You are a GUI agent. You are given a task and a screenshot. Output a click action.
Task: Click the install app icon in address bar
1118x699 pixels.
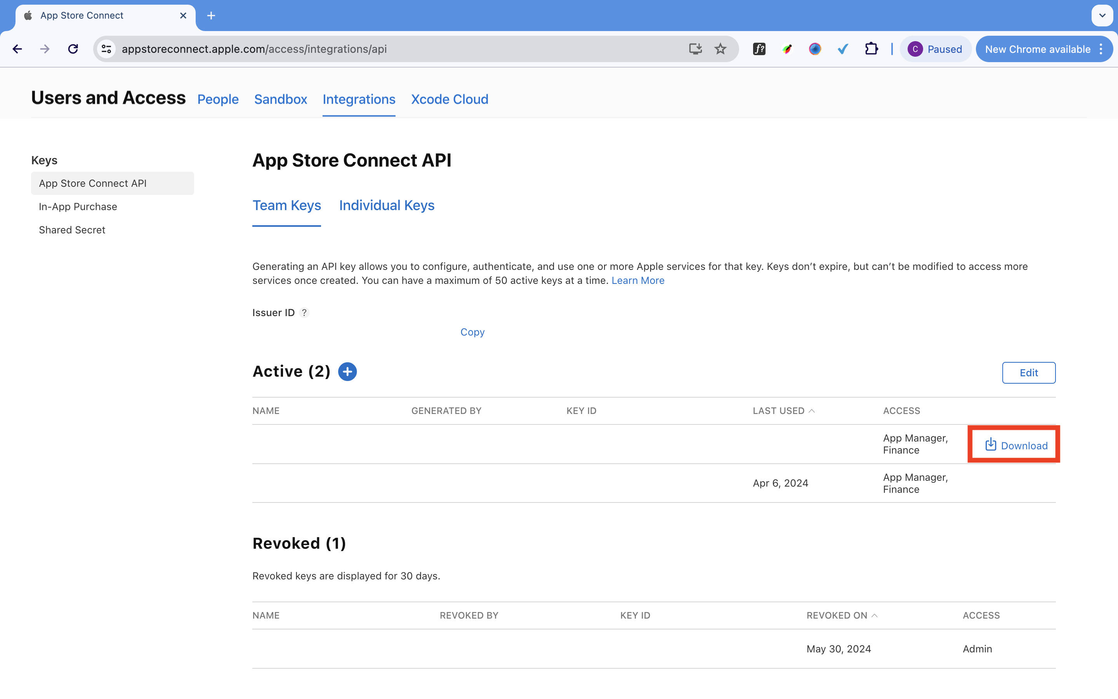pos(695,49)
